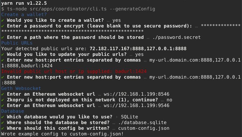Click checkmark beside the create wallet question
Image resolution: width=242 pixels, height=137 pixels.
[x=3, y=20]
